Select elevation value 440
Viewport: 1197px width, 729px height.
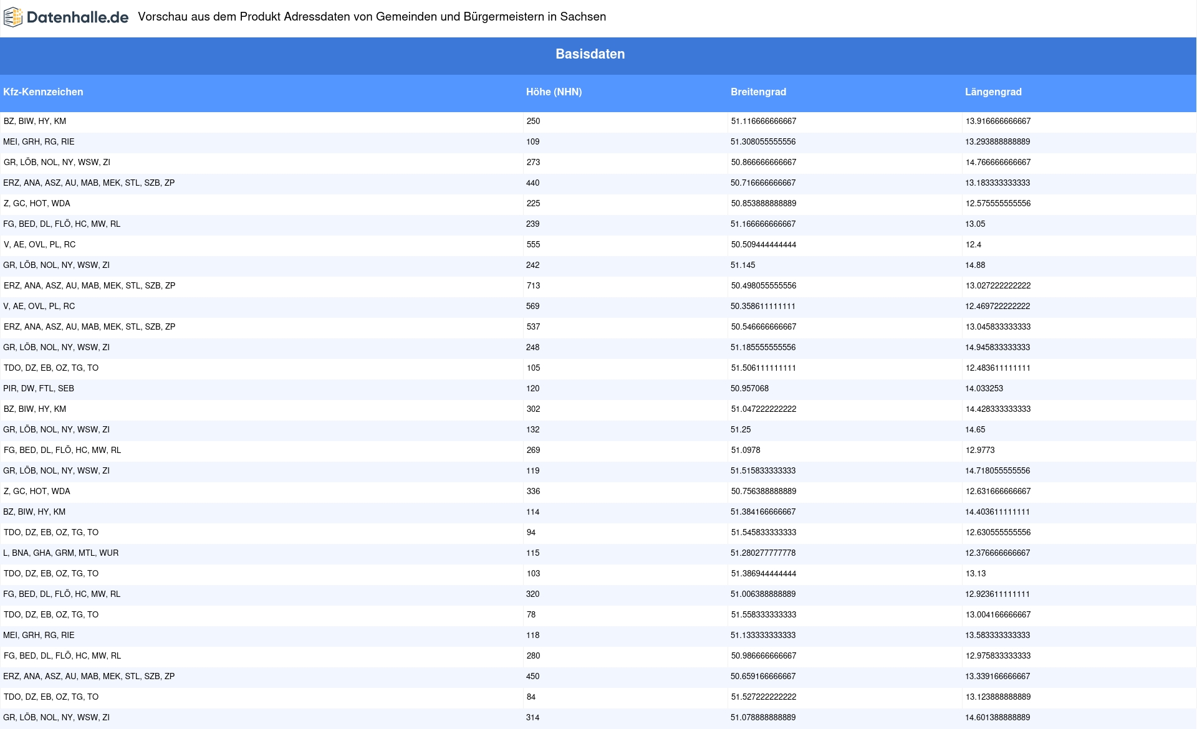532,183
